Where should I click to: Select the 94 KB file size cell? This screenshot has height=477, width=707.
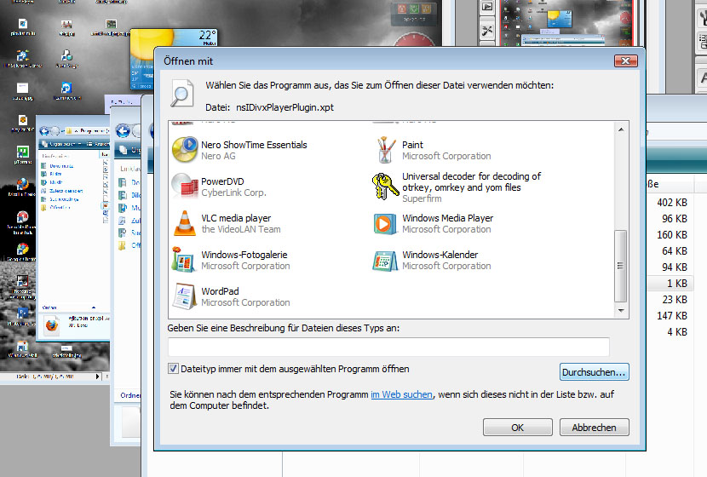(675, 267)
